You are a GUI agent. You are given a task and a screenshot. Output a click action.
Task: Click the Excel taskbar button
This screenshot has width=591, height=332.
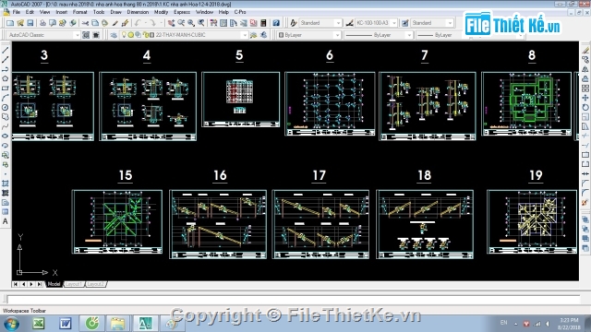pyautogui.click(x=39, y=324)
